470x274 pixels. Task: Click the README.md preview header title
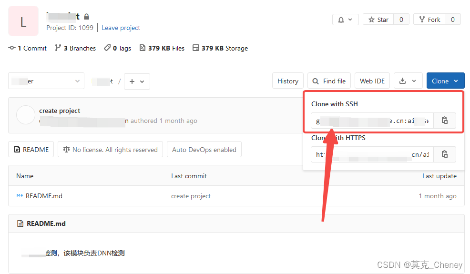point(46,223)
